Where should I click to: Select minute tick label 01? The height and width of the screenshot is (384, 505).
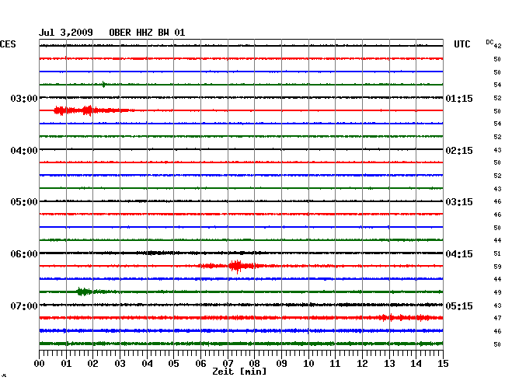pos(66,363)
